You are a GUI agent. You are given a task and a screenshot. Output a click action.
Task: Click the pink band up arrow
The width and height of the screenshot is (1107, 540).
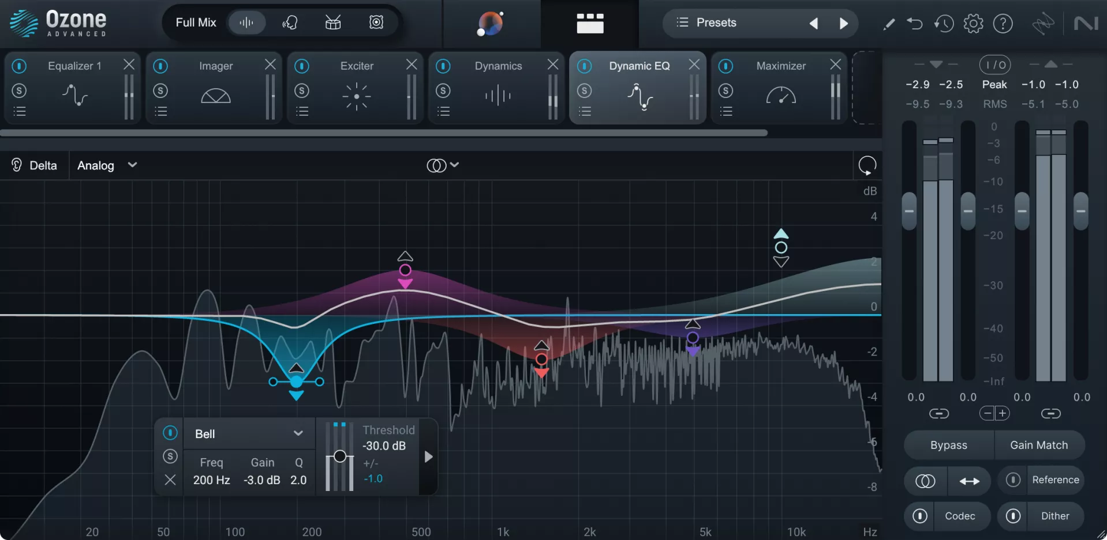click(405, 256)
